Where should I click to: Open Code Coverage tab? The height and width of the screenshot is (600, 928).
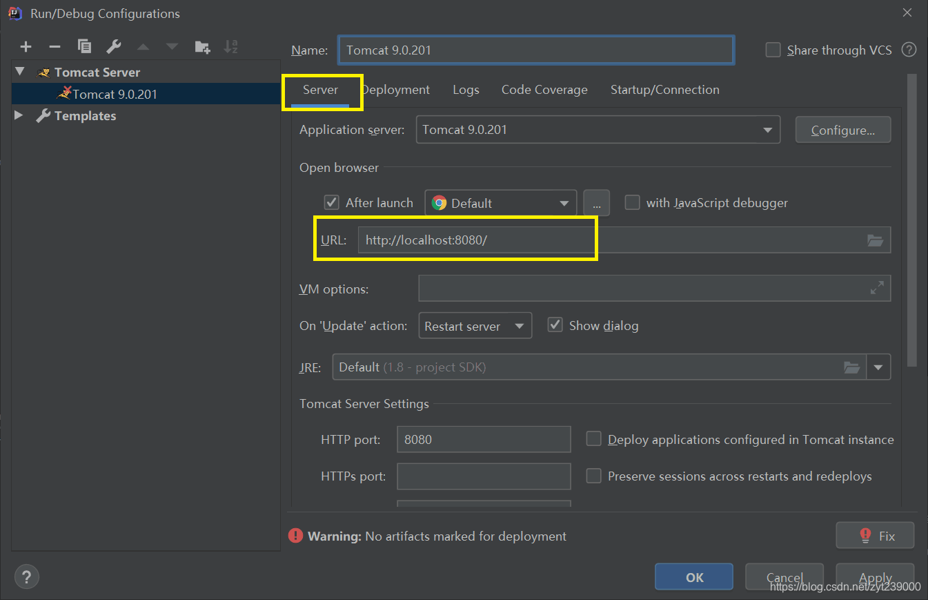point(544,90)
